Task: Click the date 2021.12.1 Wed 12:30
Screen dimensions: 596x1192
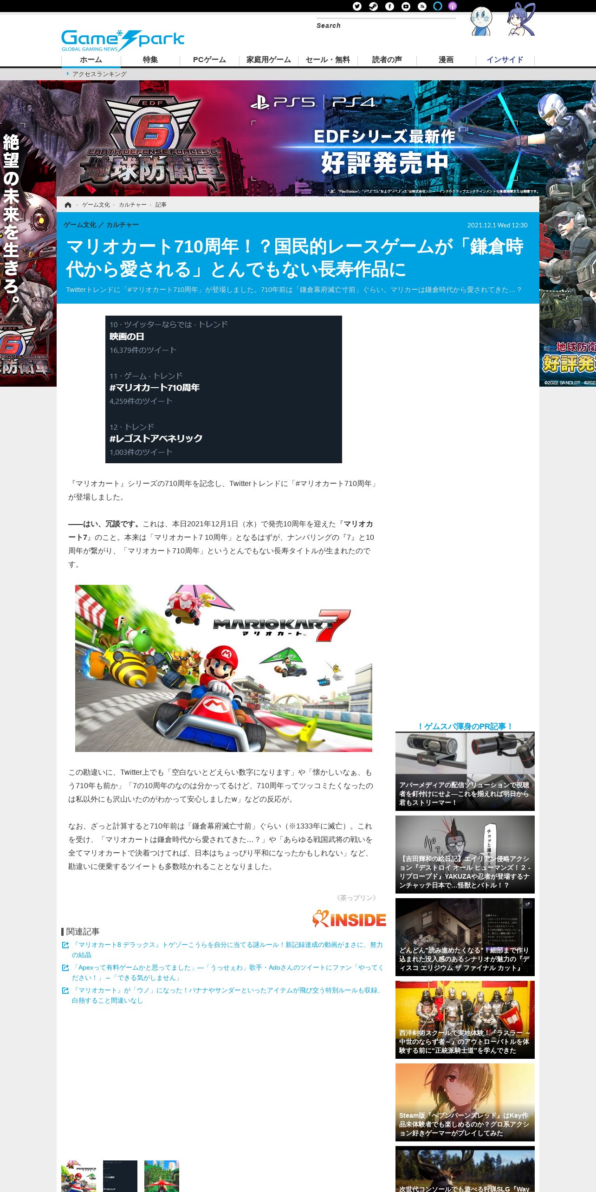Action: tap(497, 225)
